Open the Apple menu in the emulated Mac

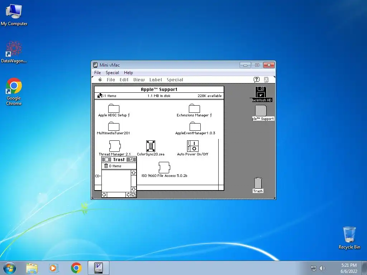[100, 79]
